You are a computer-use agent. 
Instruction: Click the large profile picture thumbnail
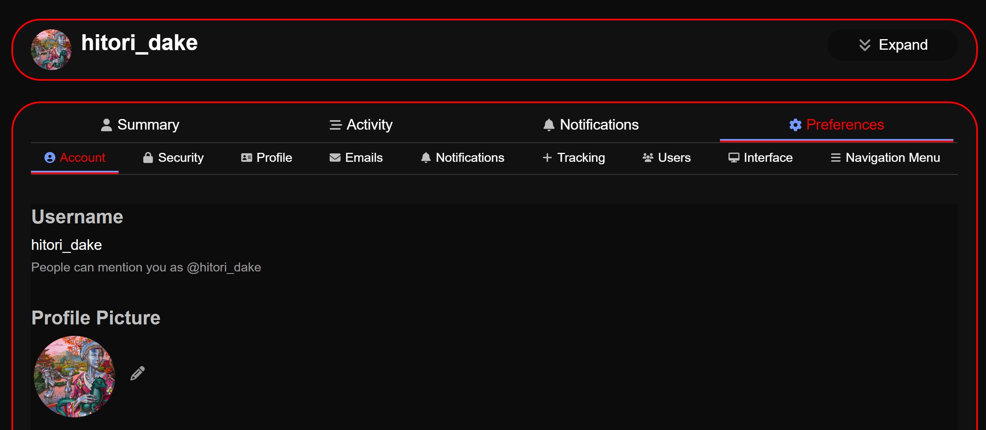point(75,377)
